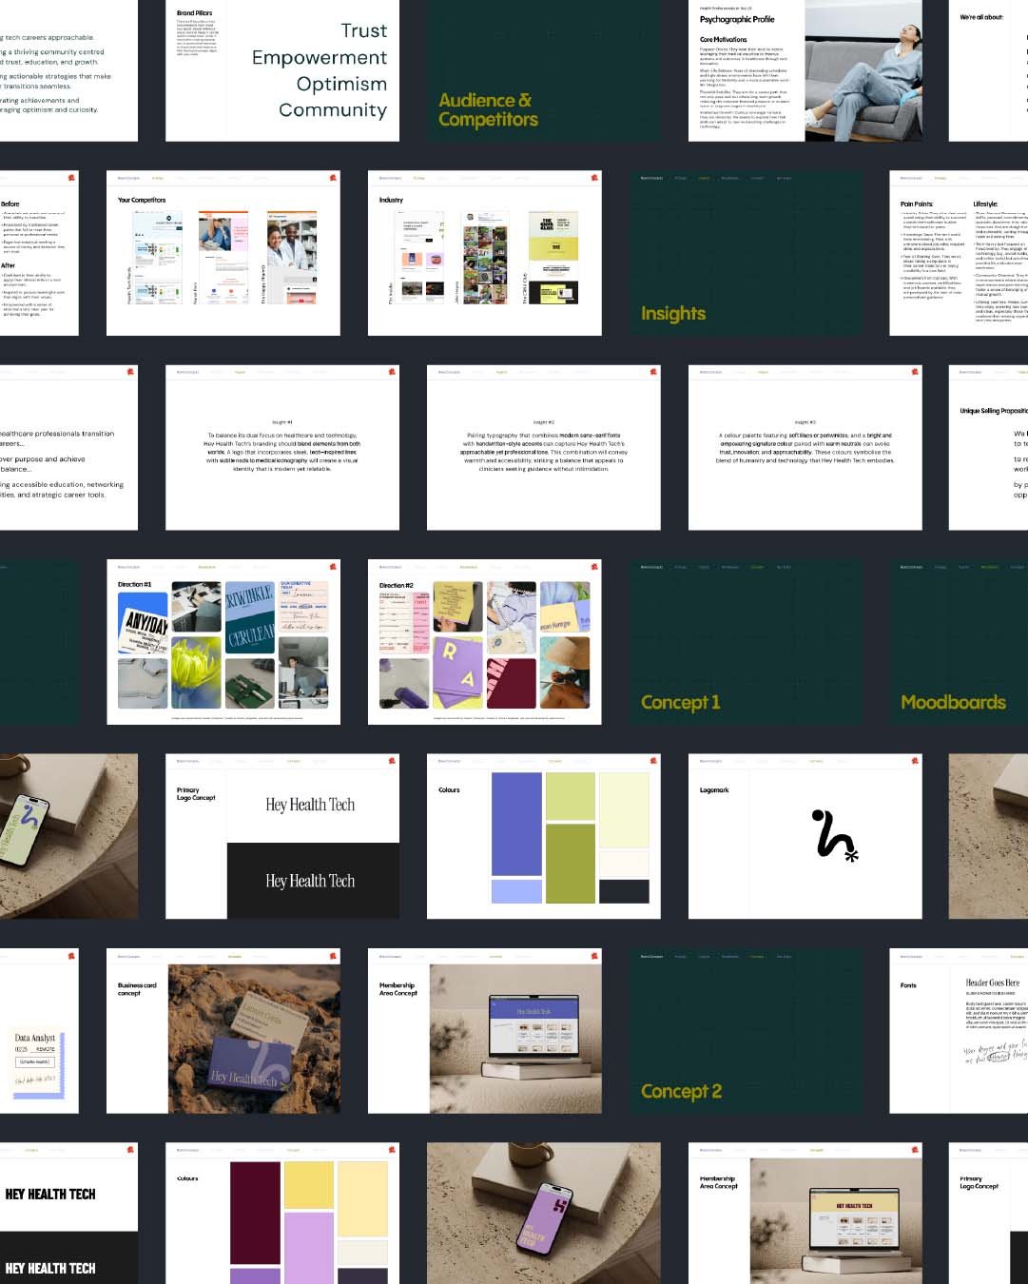Select the olive green swatch on the Colours slide

(x=570, y=864)
